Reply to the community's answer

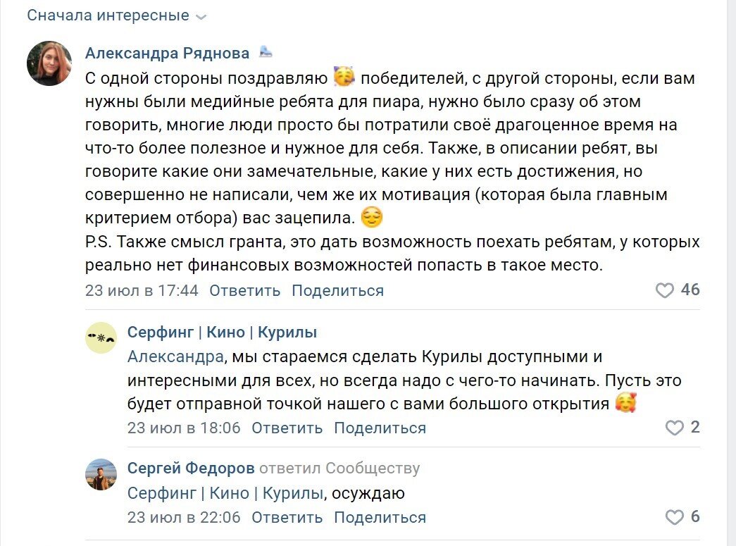click(x=287, y=428)
